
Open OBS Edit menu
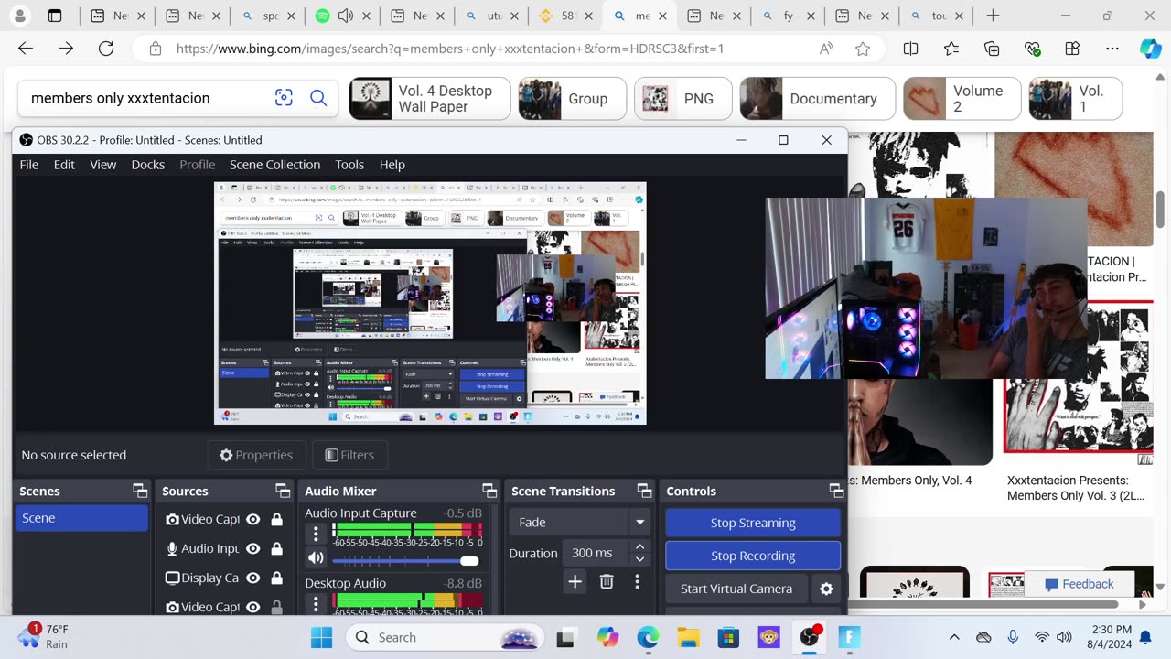click(x=64, y=165)
